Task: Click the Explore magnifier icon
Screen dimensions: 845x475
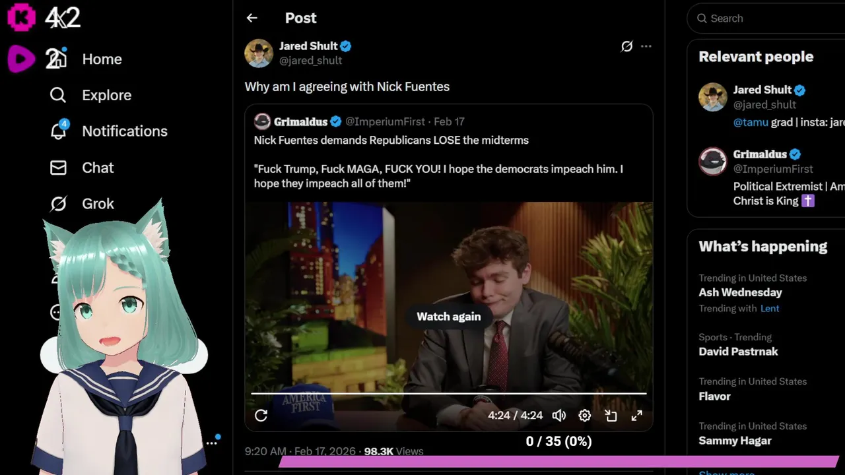Action: pyautogui.click(x=58, y=95)
